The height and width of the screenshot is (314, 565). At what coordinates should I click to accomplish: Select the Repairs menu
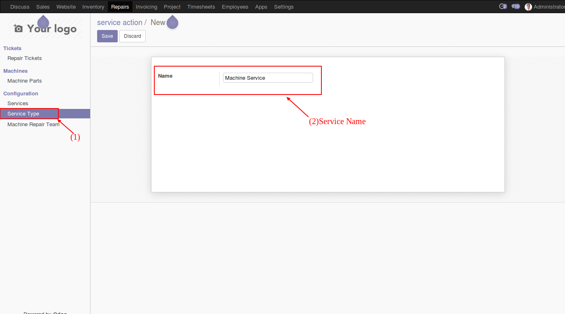pos(120,7)
